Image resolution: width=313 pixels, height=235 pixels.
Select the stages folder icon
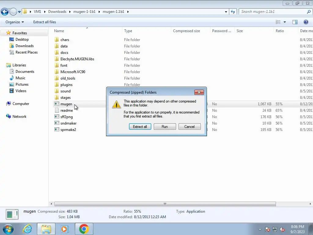click(x=57, y=97)
